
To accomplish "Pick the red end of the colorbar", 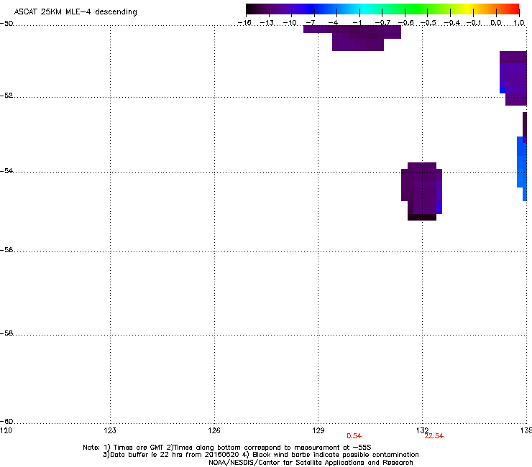I will [x=513, y=9].
